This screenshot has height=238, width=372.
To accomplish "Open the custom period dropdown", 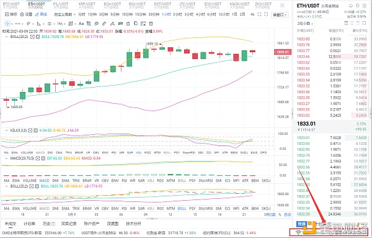I will pyautogui.click(x=64, y=14).
